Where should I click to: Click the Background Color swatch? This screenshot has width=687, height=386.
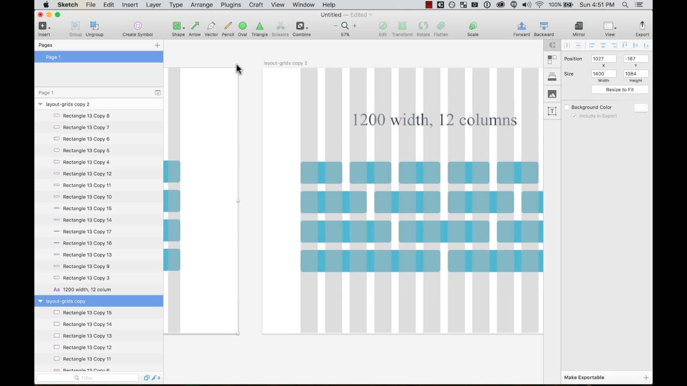[x=641, y=107]
